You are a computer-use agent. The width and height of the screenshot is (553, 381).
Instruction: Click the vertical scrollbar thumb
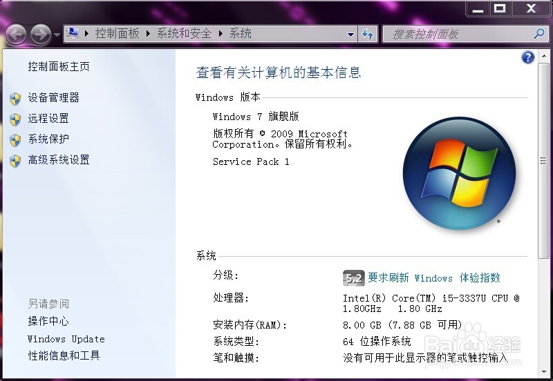543,161
